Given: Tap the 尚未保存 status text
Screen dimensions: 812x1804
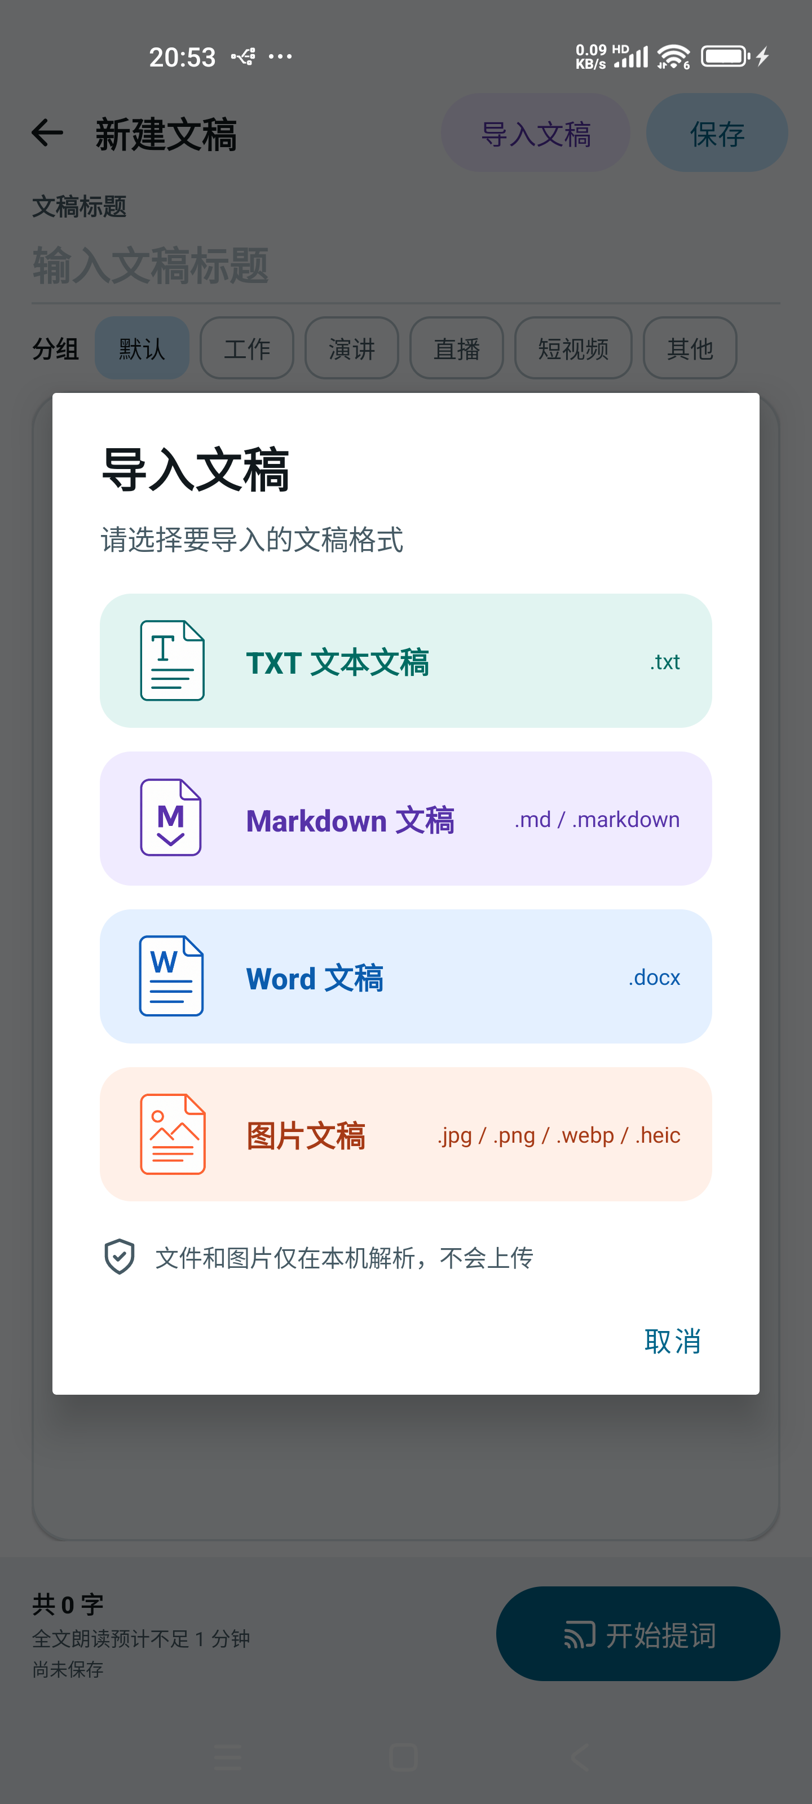Looking at the screenshot, I should (68, 1669).
